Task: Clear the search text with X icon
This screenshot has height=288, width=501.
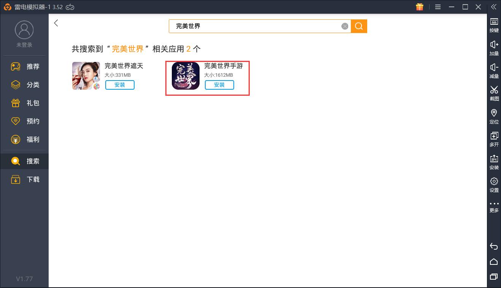Action: 345,26
